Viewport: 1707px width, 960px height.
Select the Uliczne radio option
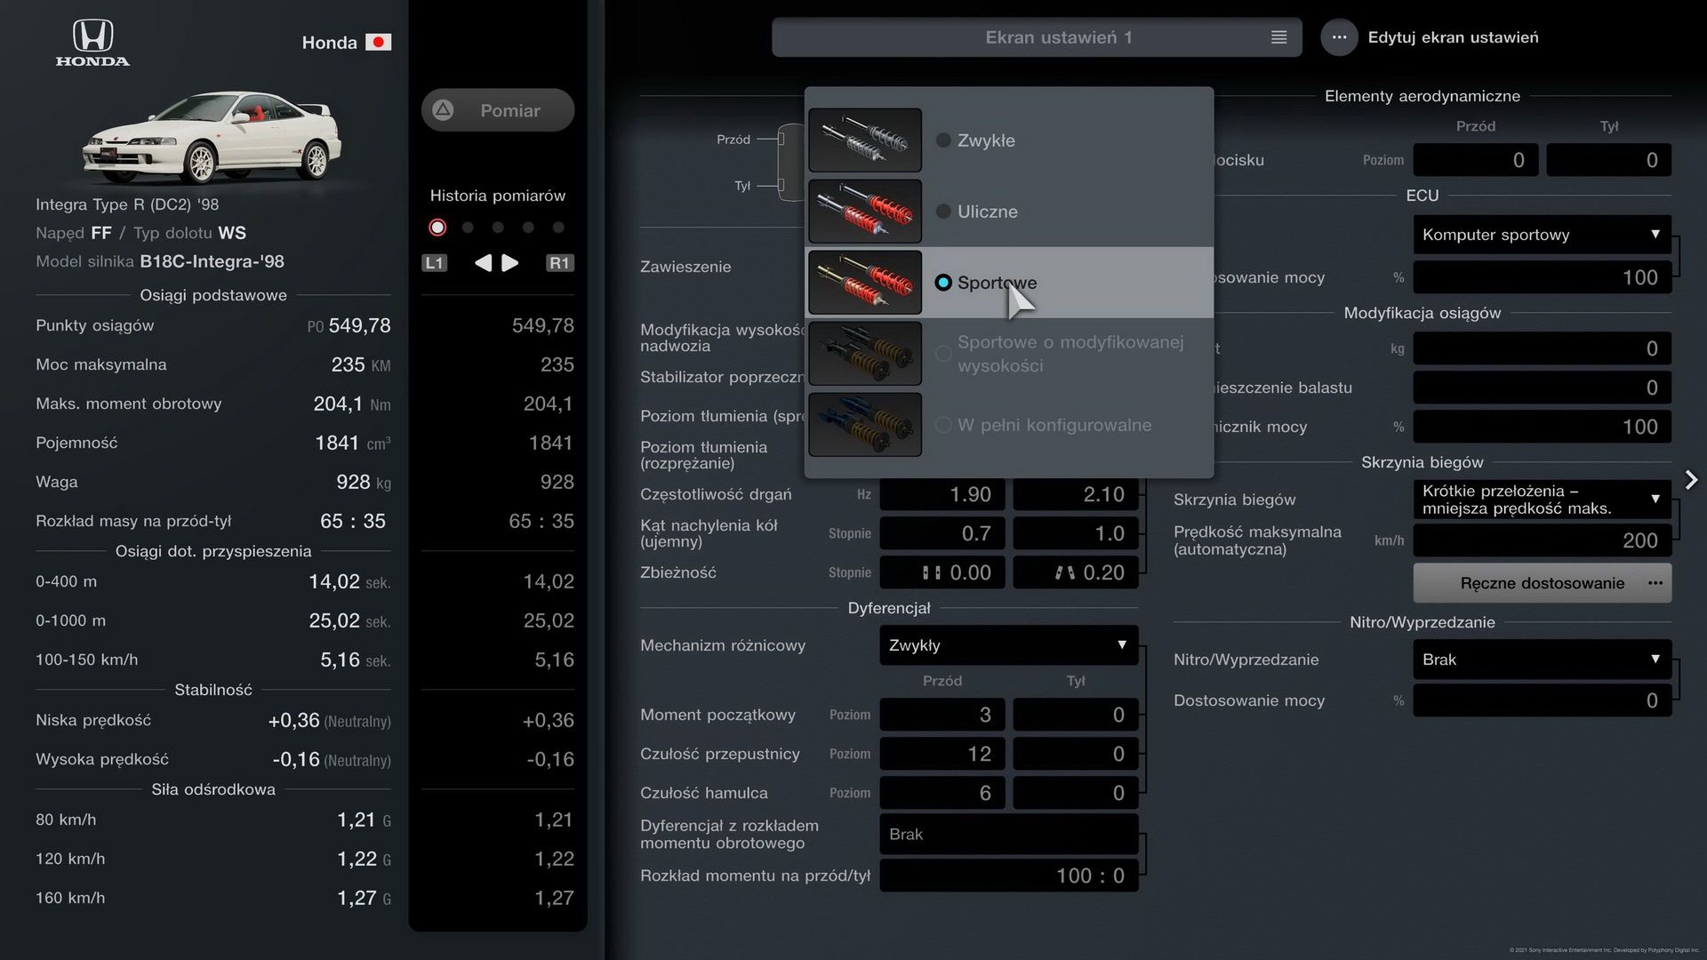[943, 212]
